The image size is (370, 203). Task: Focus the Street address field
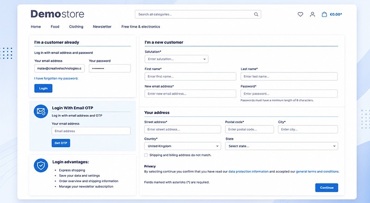183,129
